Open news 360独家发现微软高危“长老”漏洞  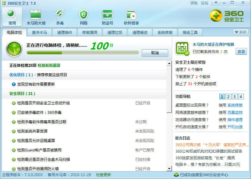205,158
